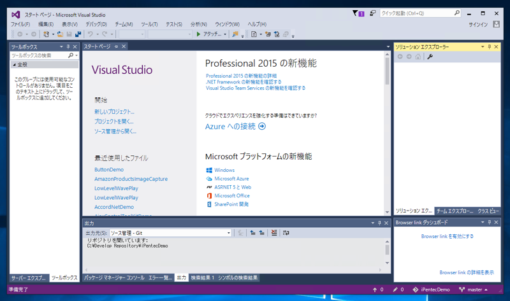Click the Open File folder toolbar icon

(x=60, y=34)
